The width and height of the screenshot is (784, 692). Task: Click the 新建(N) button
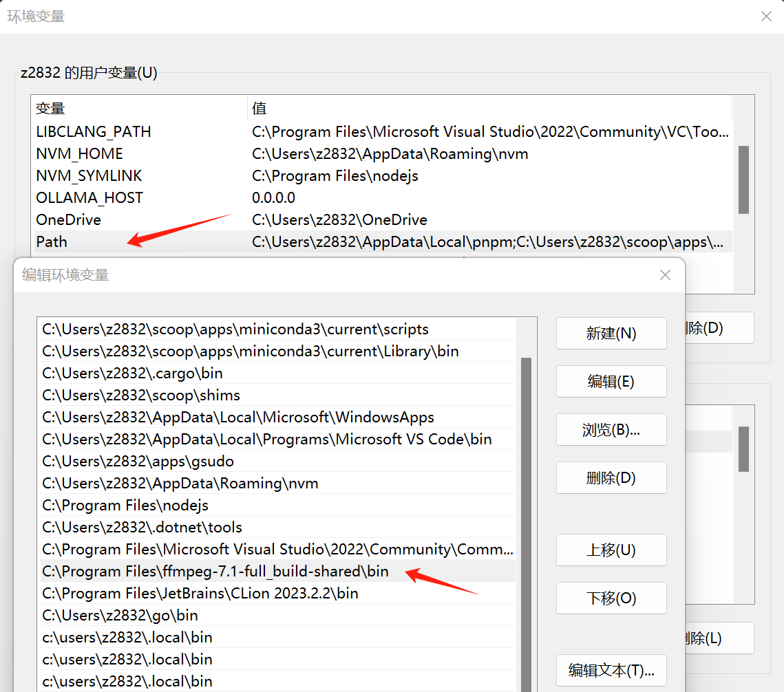pyautogui.click(x=611, y=333)
